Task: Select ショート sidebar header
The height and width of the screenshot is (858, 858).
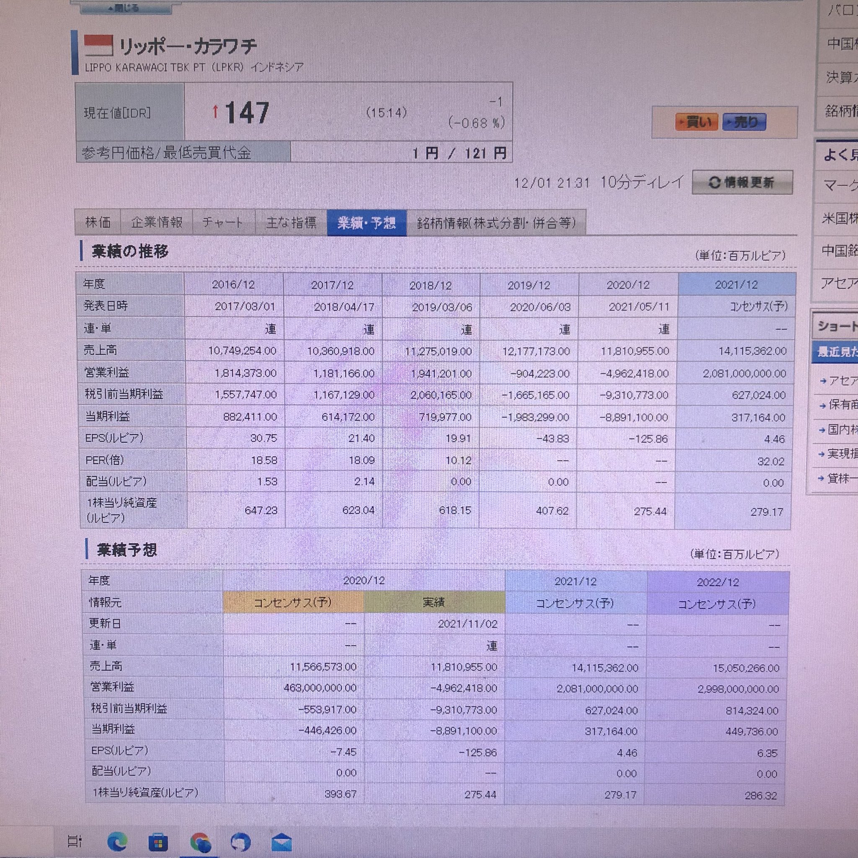Action: (836, 326)
